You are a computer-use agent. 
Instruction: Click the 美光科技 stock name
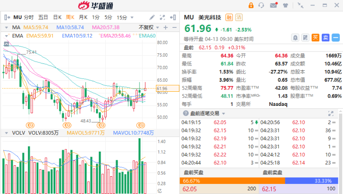[x=209, y=17]
